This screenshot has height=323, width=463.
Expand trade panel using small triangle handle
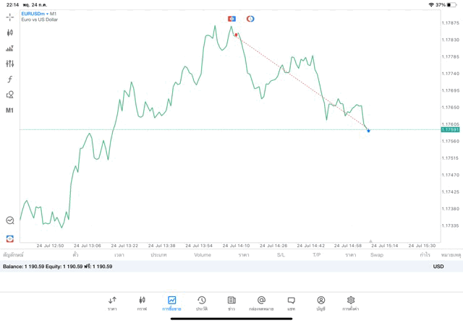tap(371, 241)
